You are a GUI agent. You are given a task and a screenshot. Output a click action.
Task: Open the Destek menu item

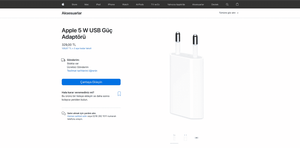pos(215,4)
